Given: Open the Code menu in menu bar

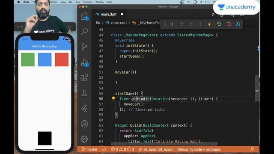Looking at the screenshot, I should click(26, 2).
